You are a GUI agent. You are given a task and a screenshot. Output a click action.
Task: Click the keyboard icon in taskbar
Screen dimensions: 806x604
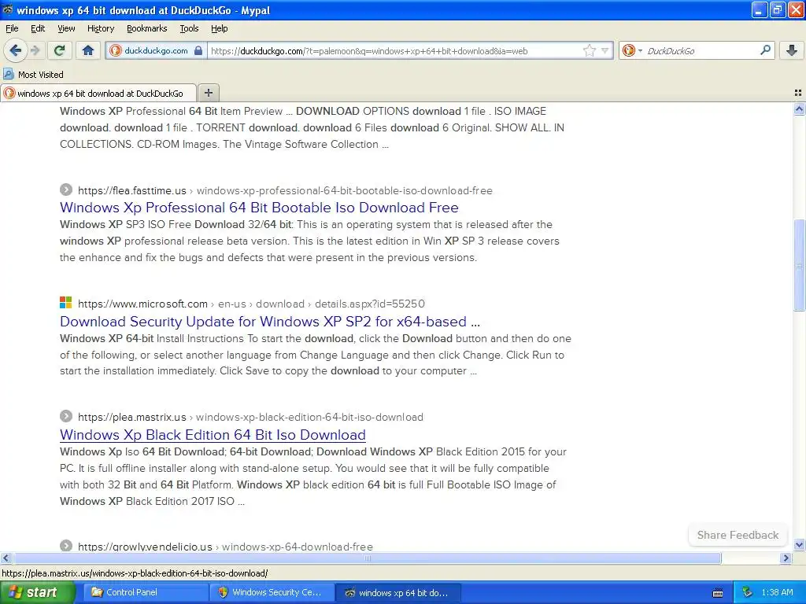point(718,593)
